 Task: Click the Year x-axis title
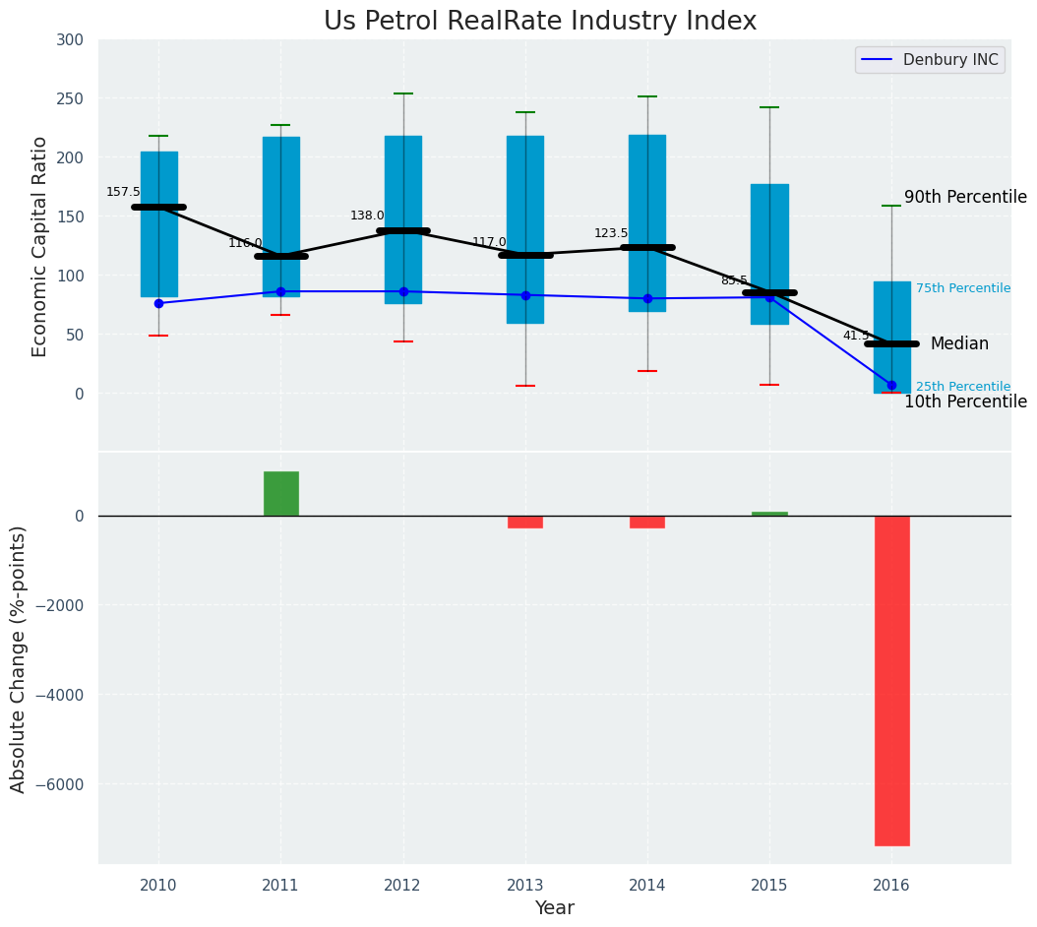coord(554,908)
